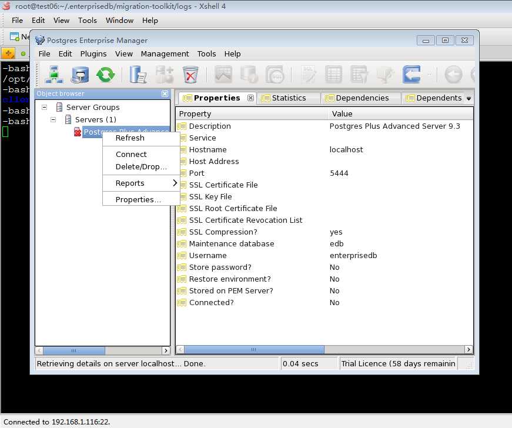Select the Connected? property row
Screen dimensions: 512x428
[x=324, y=302]
